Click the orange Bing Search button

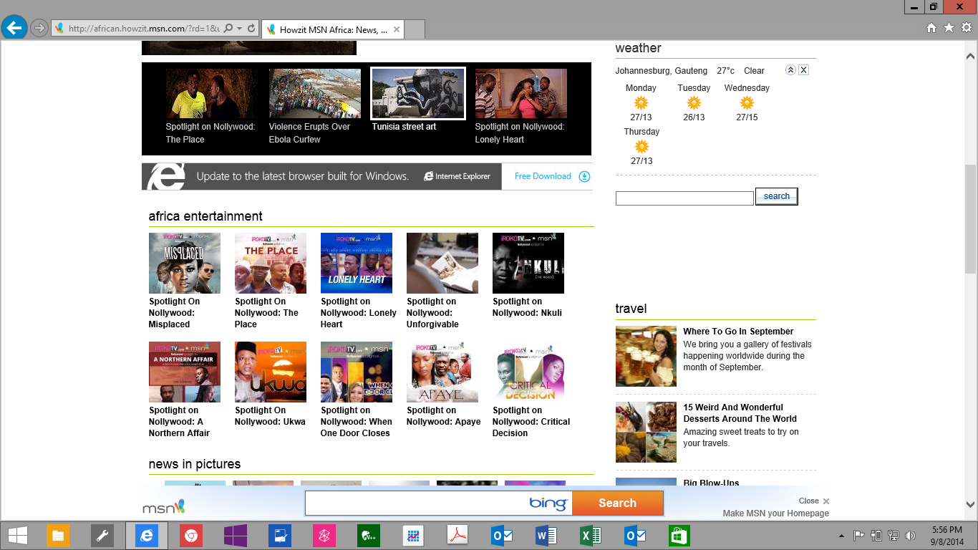pyautogui.click(x=617, y=503)
